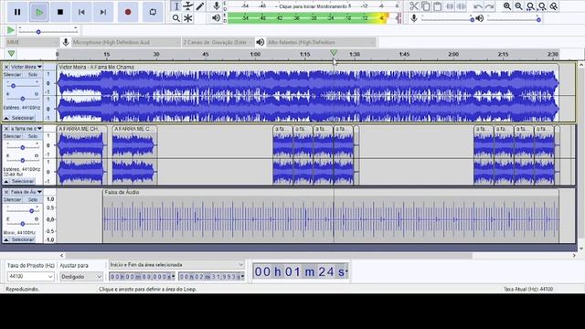Click the Zoom Out icon
The width and height of the screenshot is (585, 329).
[518, 6]
